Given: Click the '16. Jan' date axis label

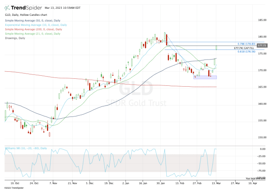Looking at the screenshot, I should 143,183.
